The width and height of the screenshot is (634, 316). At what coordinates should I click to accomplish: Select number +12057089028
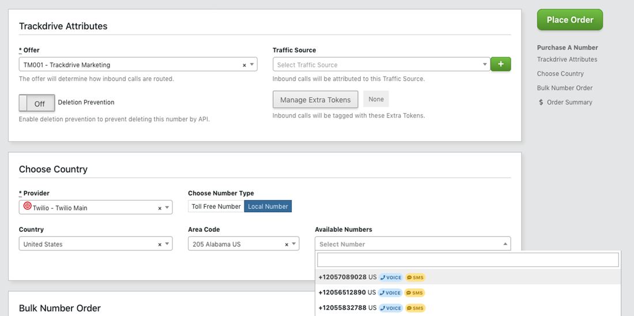468,277
